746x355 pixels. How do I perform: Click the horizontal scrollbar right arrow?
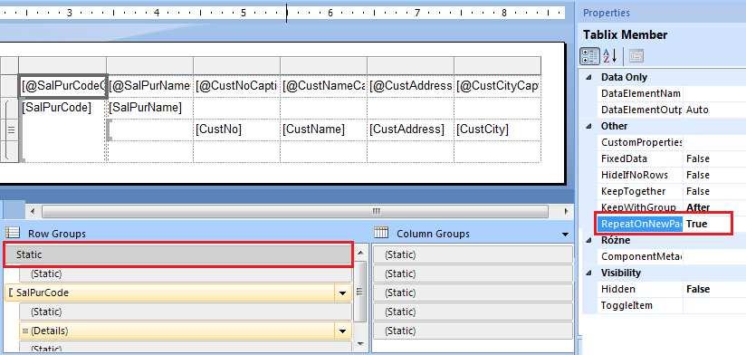click(566, 211)
